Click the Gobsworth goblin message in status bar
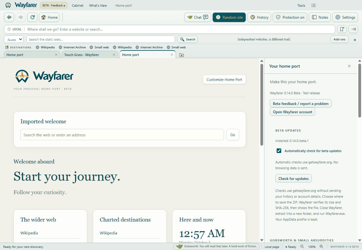Viewport: 362px width, 250px height. click(216, 246)
